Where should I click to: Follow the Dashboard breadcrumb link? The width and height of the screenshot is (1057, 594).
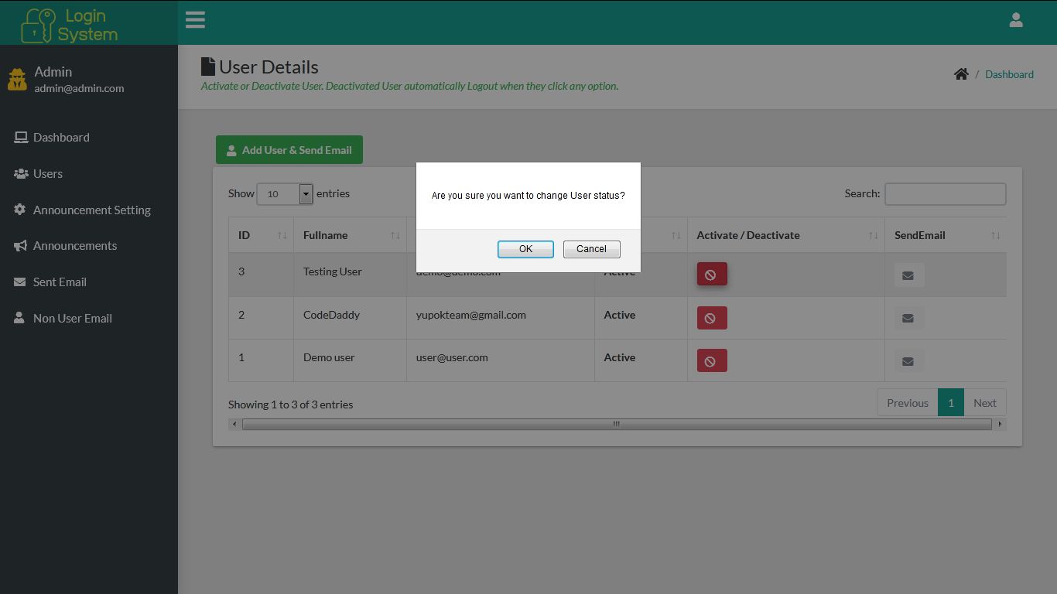click(x=1009, y=74)
